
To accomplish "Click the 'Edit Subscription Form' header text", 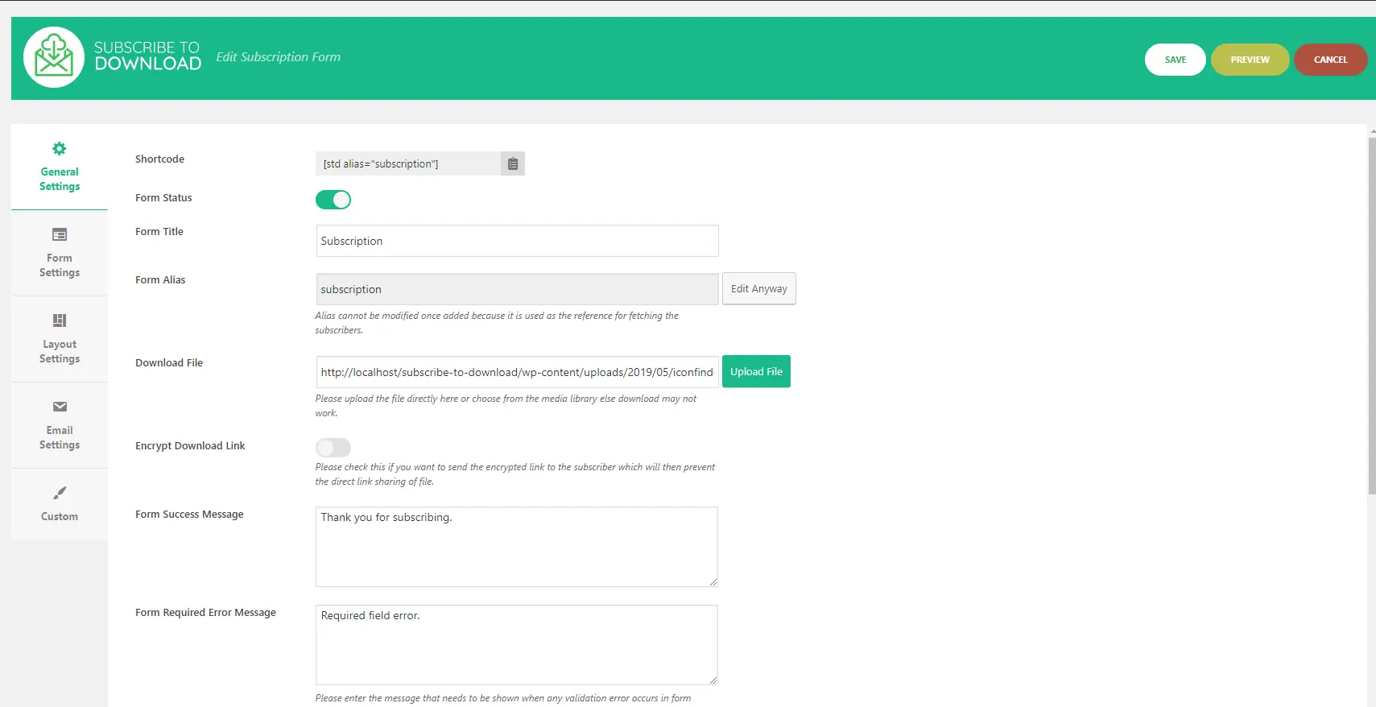I will (278, 57).
